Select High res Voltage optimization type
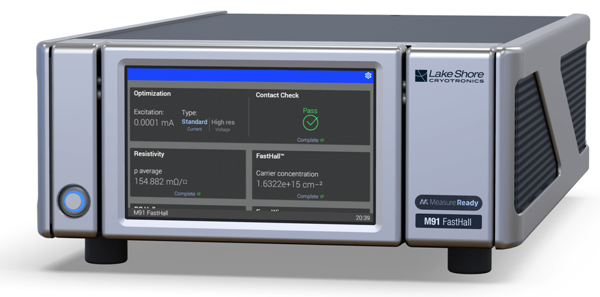The image size is (600, 297). click(223, 125)
